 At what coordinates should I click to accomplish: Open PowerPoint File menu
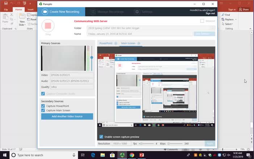pyautogui.click(x=6, y=9)
